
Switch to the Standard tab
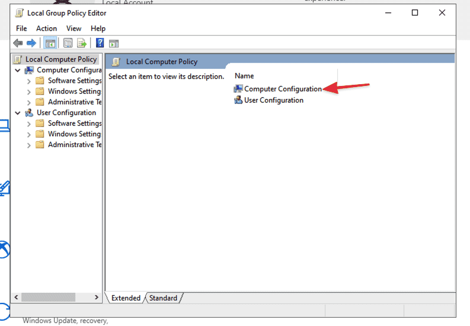(x=163, y=298)
